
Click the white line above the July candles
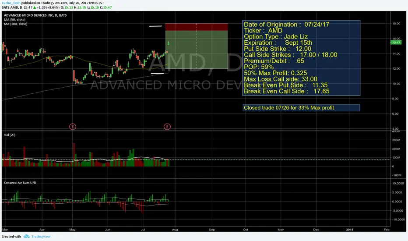(155, 26)
